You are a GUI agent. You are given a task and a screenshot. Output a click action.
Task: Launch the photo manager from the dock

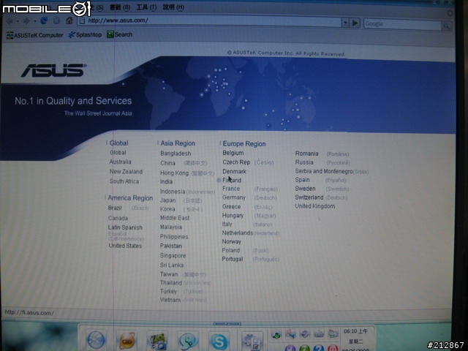pyautogui.click(x=158, y=341)
